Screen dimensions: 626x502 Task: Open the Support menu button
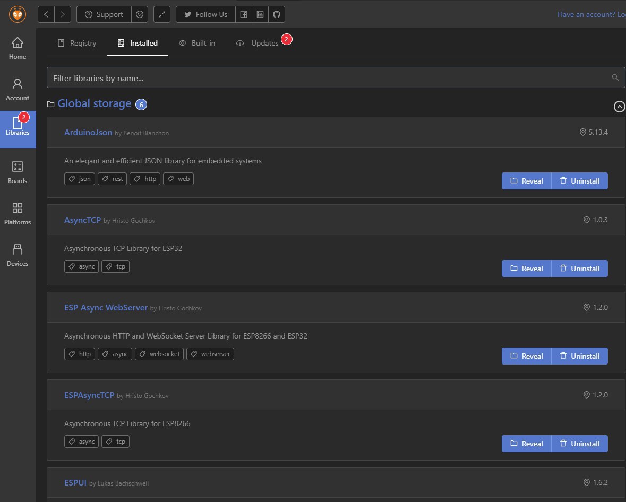(x=104, y=14)
